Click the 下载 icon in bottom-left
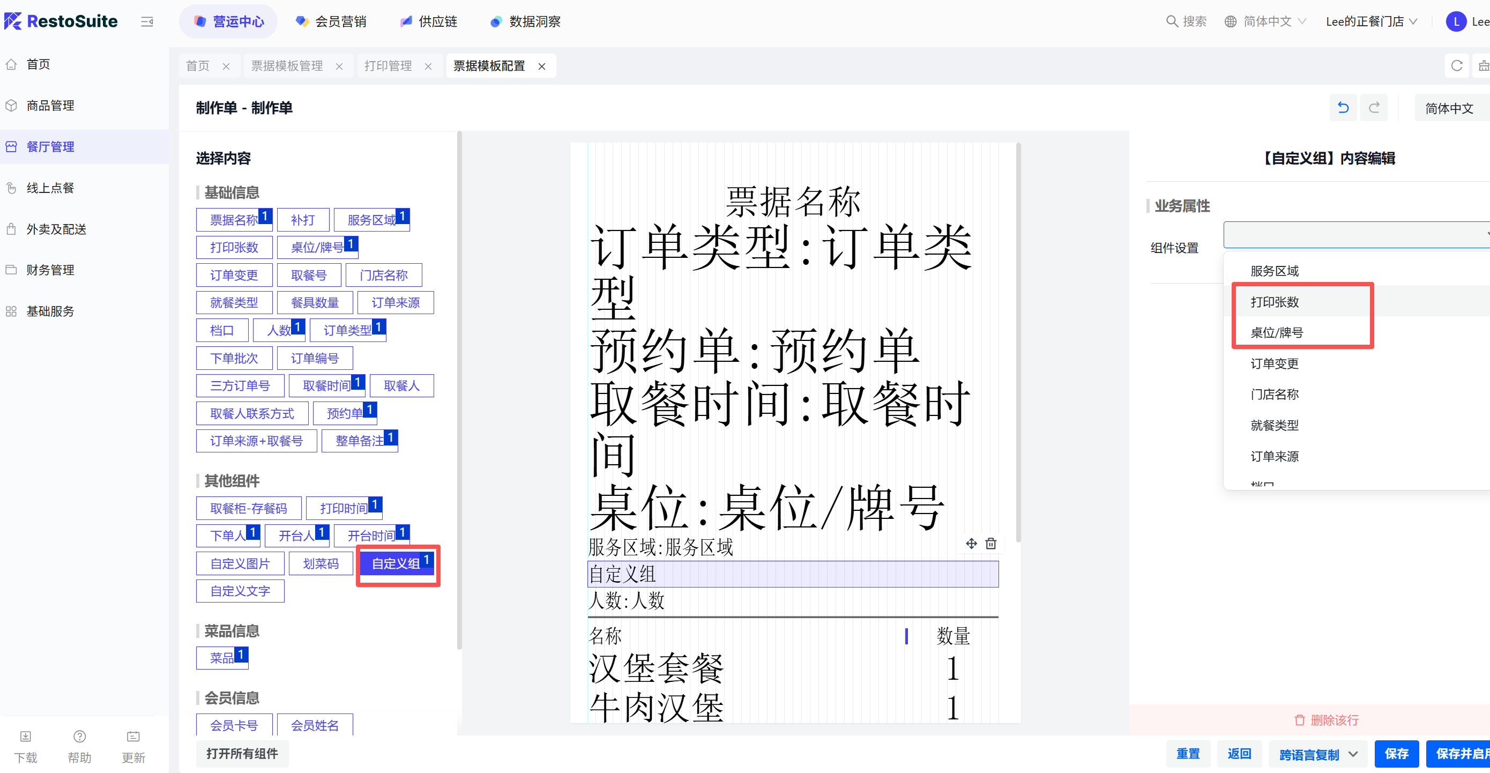Screen dimensions: 1490x773 coord(25,737)
